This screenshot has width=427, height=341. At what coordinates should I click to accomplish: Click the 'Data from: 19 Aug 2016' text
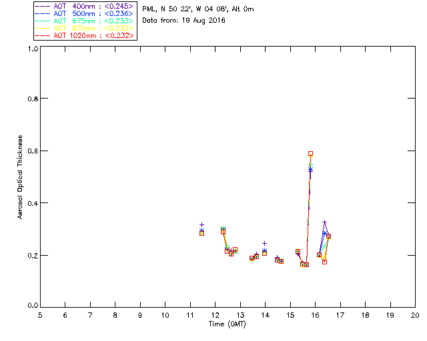(184, 21)
